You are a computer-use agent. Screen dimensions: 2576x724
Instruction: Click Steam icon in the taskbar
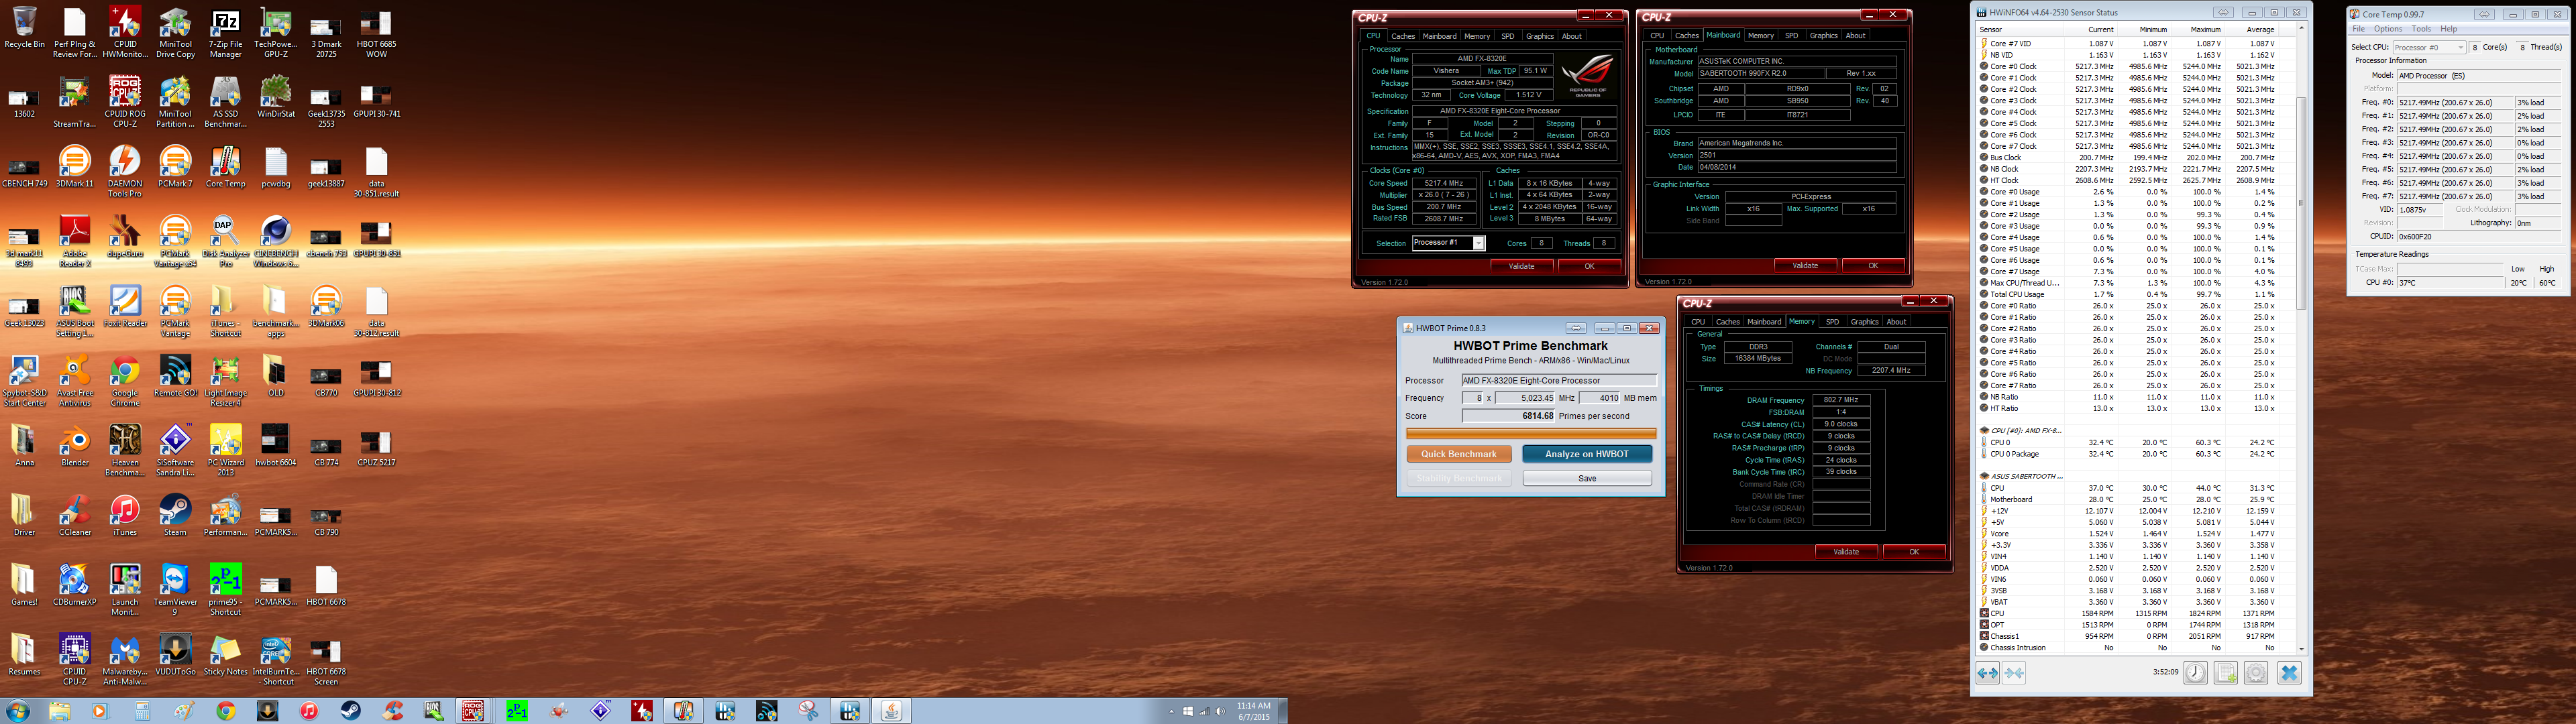(351, 711)
